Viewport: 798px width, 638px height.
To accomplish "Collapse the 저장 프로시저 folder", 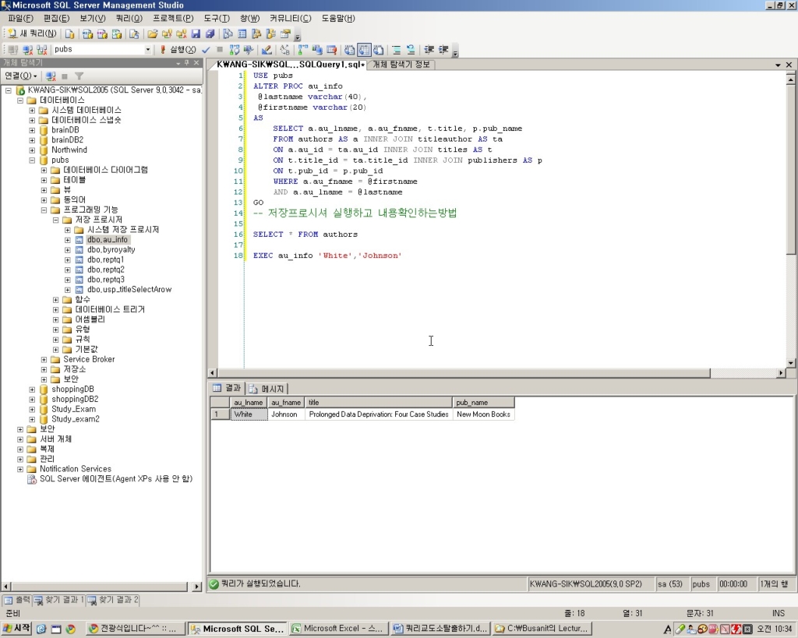I will (x=56, y=220).
